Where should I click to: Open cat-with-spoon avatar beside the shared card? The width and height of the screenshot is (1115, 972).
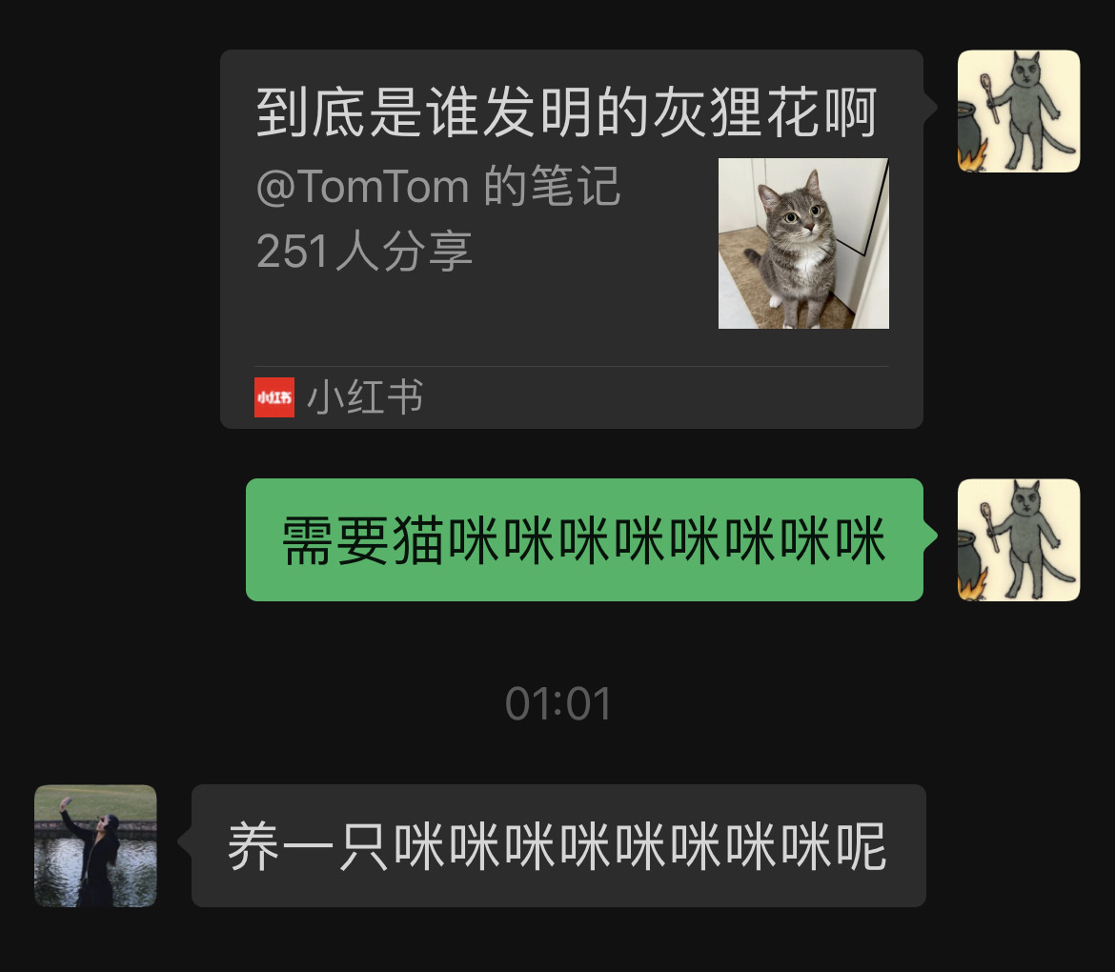click(1019, 111)
